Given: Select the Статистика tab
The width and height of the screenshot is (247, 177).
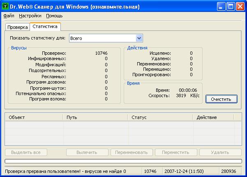Looking at the screenshot, I should tap(45, 26).
